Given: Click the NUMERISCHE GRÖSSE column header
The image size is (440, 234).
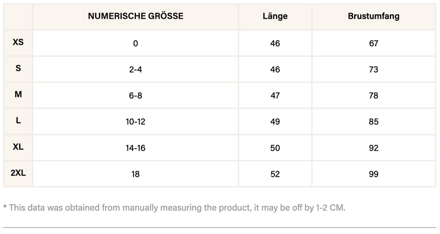Looking at the screenshot, I should coord(135,17).
